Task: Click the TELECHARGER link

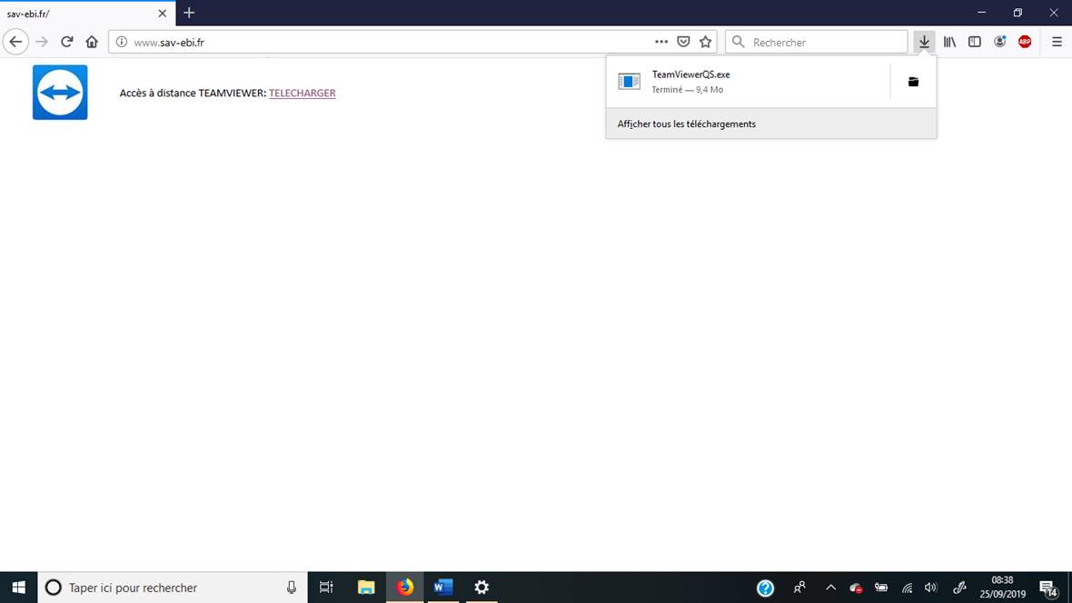Action: click(x=302, y=93)
